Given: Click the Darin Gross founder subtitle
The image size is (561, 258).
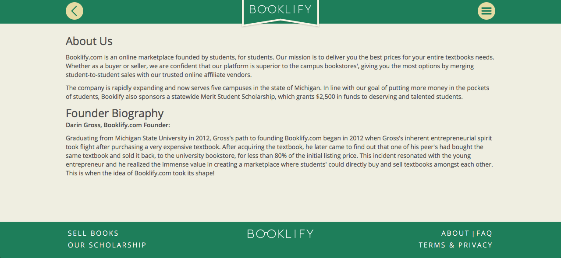Looking at the screenshot, I should click(118, 125).
